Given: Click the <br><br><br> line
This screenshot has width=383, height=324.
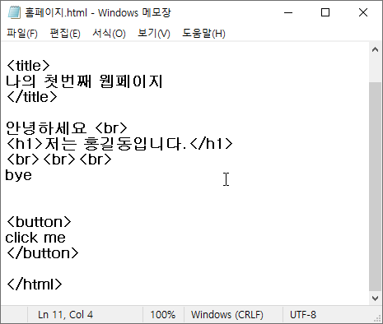Looking at the screenshot, I should point(58,160).
